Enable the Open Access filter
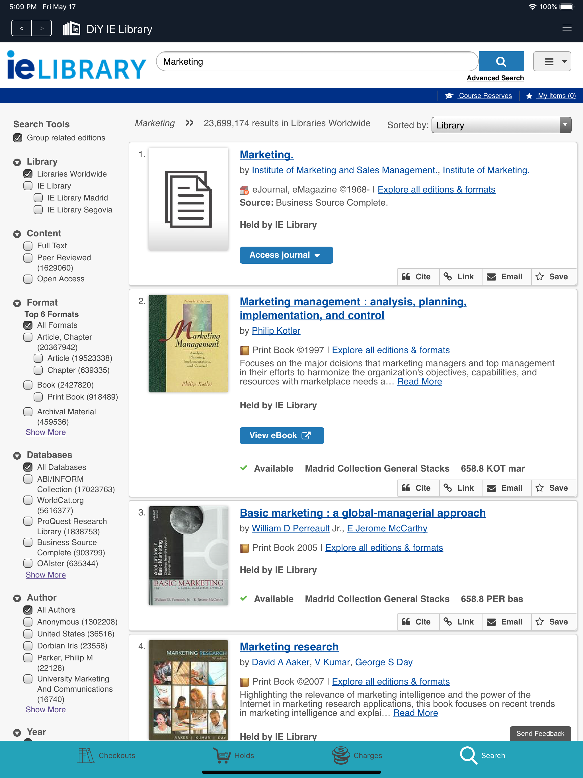 coord(28,279)
